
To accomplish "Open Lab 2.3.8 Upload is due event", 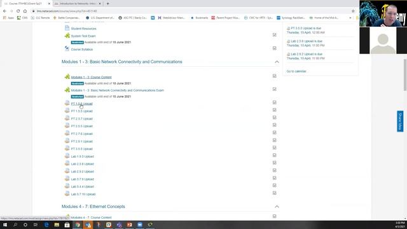I will (x=307, y=41).
